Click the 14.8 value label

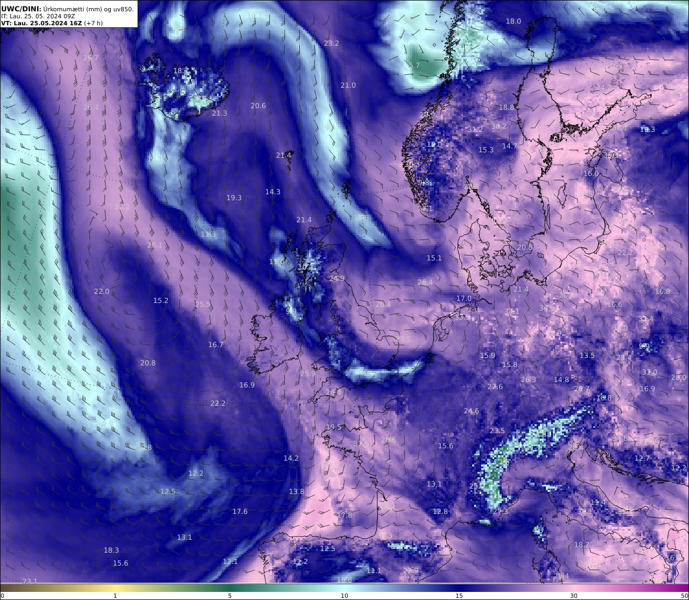(561, 379)
